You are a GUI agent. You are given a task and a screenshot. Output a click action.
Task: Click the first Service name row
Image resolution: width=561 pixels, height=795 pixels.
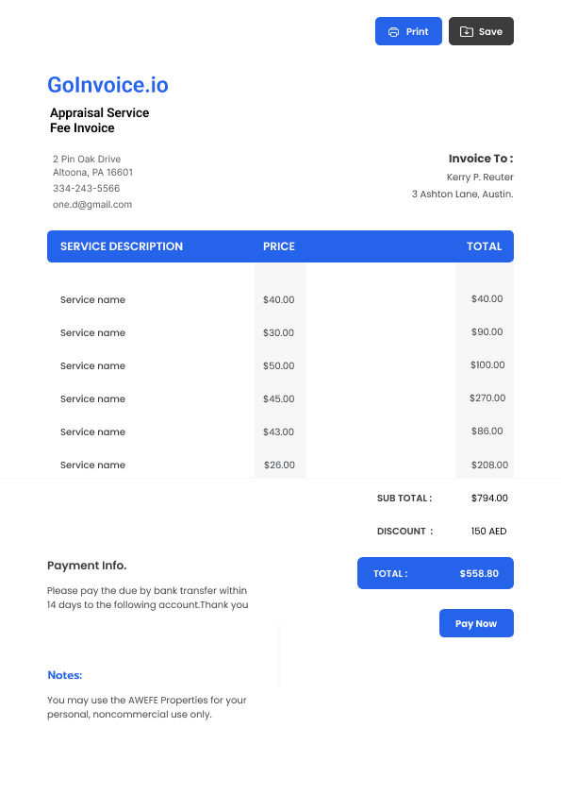281,299
